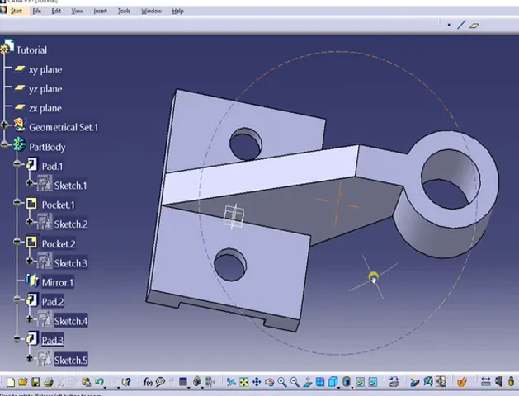Expand the Geometrical Set.1 node

[5, 125]
